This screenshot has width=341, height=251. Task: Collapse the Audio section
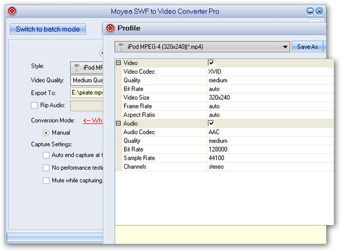click(118, 123)
